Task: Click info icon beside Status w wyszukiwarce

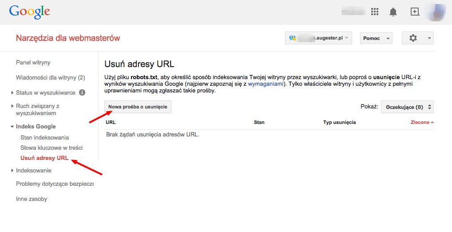Action: (82, 92)
